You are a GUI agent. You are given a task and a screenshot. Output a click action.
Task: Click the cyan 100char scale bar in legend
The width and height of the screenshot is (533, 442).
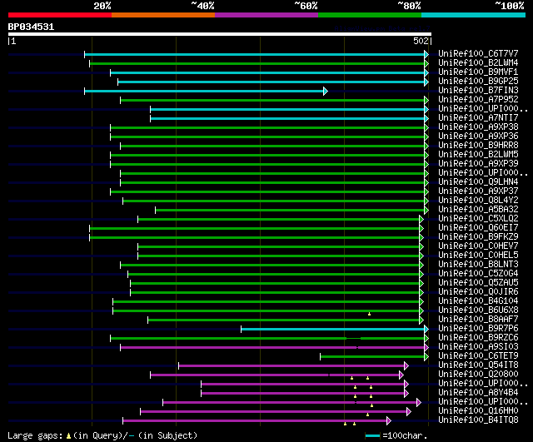pyautogui.click(x=372, y=436)
